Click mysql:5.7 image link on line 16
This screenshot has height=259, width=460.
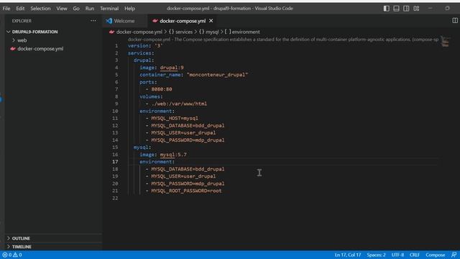(173, 155)
